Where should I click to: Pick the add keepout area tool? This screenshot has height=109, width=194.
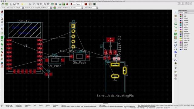point(176,38)
